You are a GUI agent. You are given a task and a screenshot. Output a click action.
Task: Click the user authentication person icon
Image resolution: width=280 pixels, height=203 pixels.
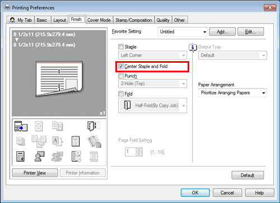[39, 156]
